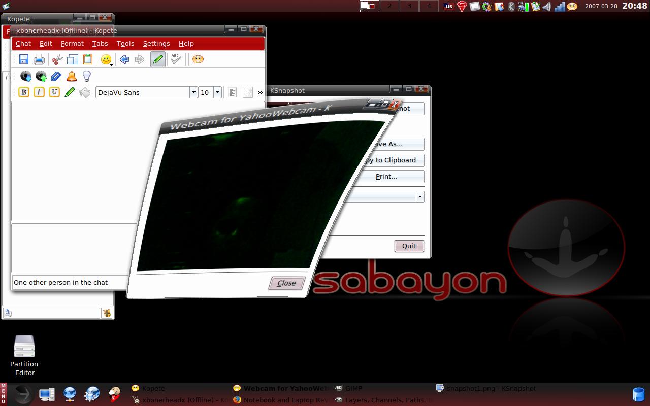This screenshot has height=406, width=650.
Task: Click the Close button in Webcam window
Action: click(x=287, y=283)
